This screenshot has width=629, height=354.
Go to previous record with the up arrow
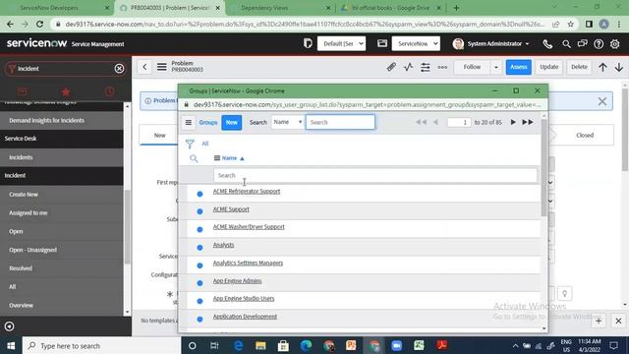pos(602,68)
